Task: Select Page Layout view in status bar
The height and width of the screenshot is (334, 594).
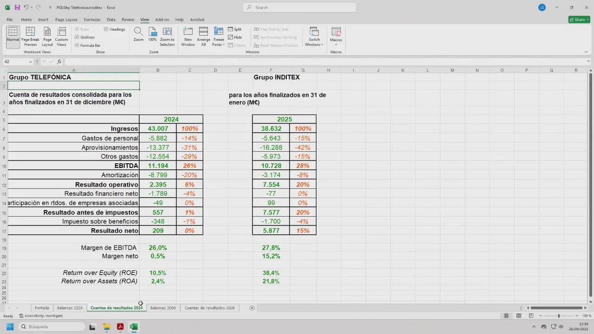Action: coord(518,316)
